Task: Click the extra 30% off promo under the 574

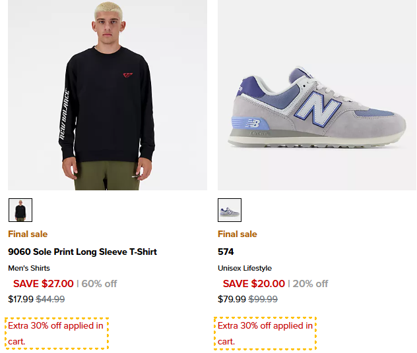Action: pyautogui.click(x=265, y=333)
